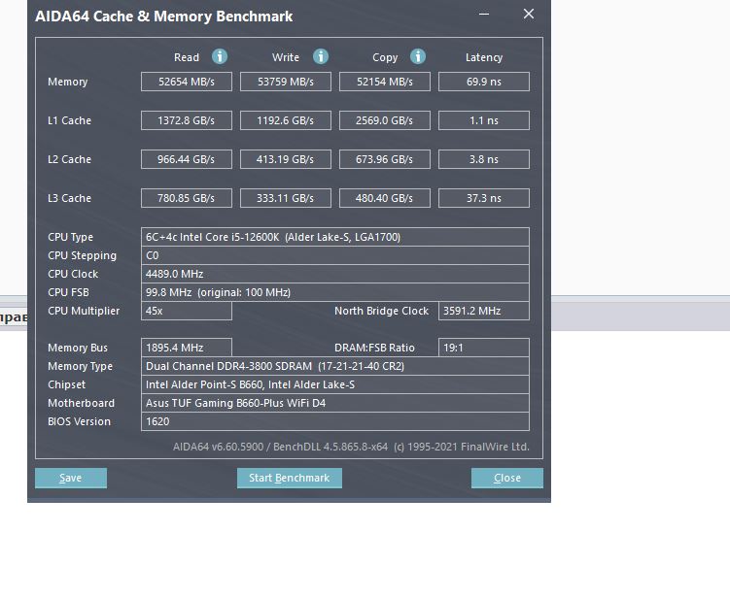Click Memory Latency value 69.9 ns

coord(484,82)
